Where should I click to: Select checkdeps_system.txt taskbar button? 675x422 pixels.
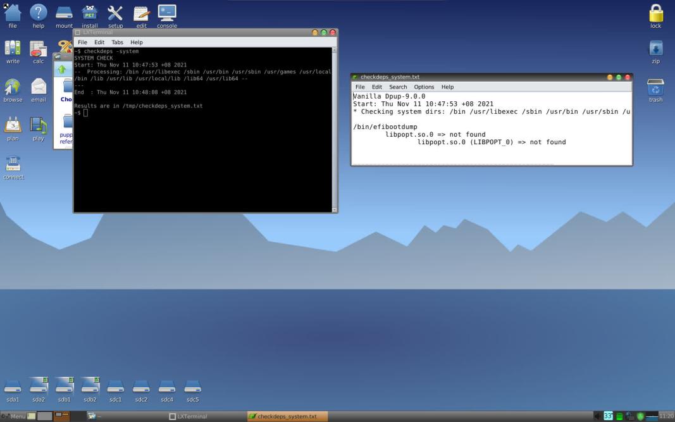287,416
